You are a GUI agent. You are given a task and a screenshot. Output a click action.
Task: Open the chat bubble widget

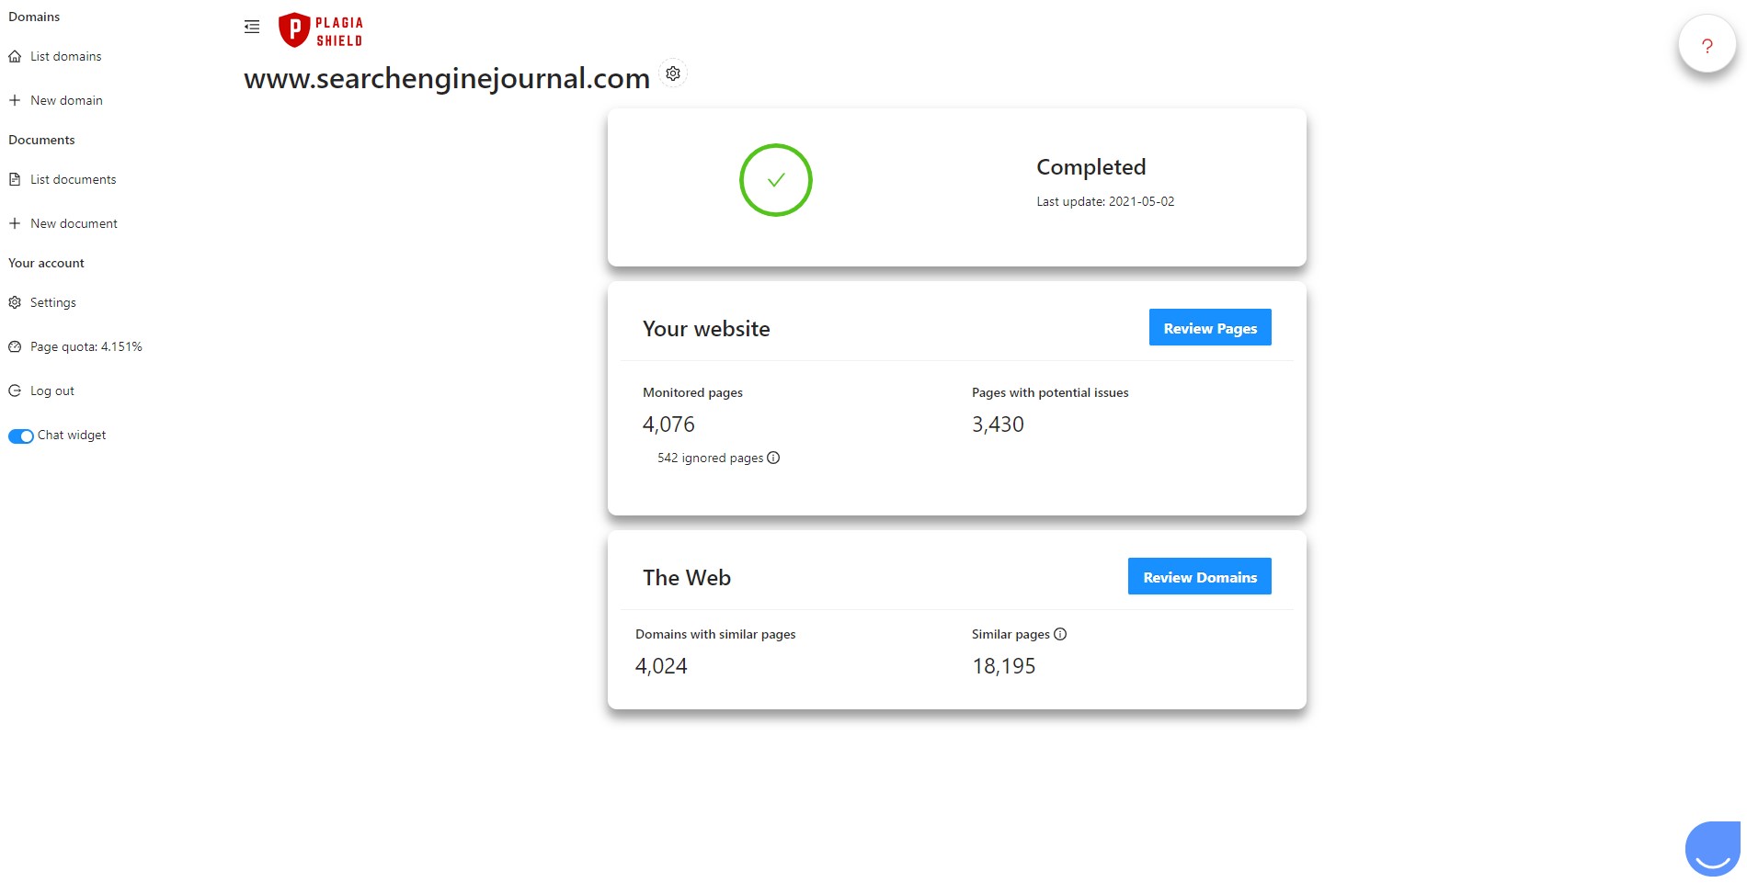(1712, 849)
